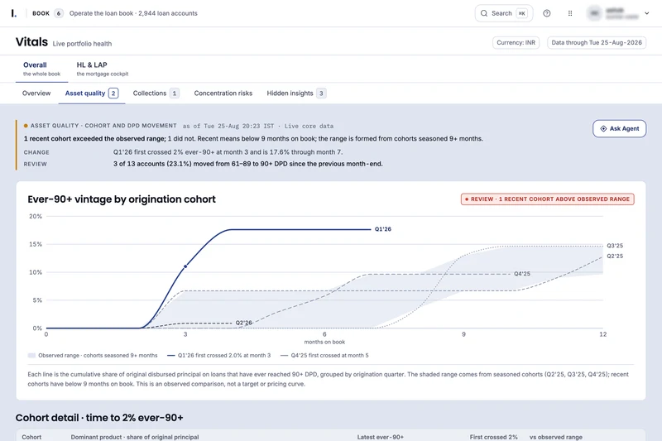Viewport: 662px width, 441px height.
Task: Click the Data through Tue 25-Aug-2026 pill
Action: [x=597, y=43]
